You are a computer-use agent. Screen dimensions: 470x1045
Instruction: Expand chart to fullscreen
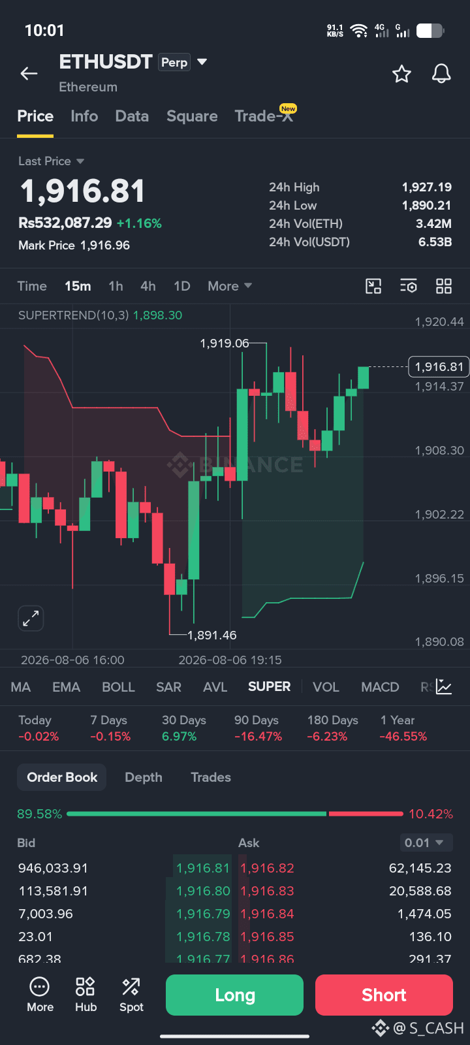tap(31, 618)
